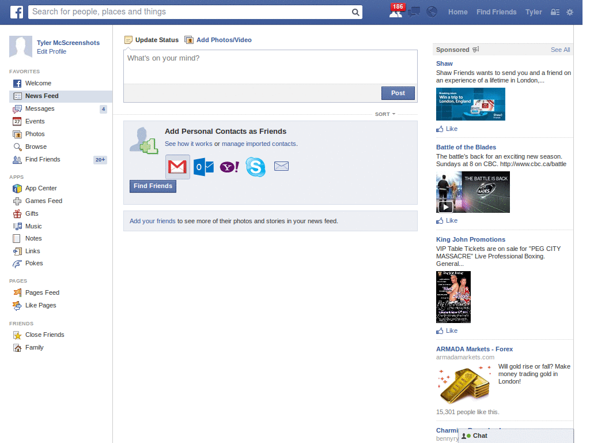
Task: Open privacy shortcuts lock icon
Action: [x=555, y=12]
